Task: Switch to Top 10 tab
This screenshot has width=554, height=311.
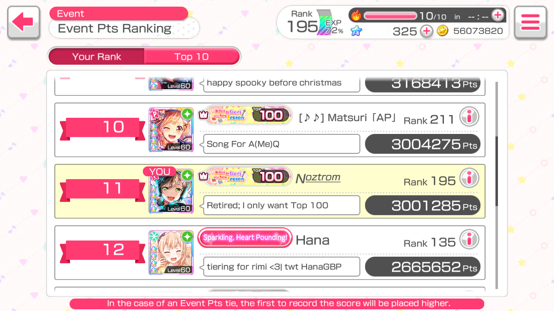Action: [191, 57]
